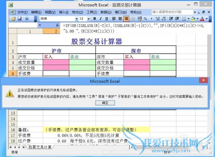Viewport: 215px width, 157px height.
Task: Expand the Name Box dropdown arrow
Action: pos(40,25)
